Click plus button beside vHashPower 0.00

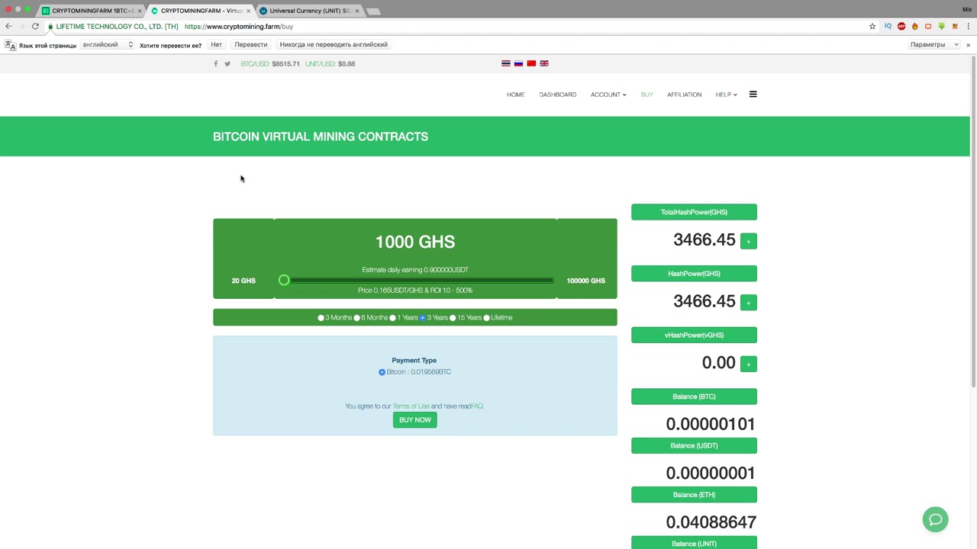click(x=749, y=364)
